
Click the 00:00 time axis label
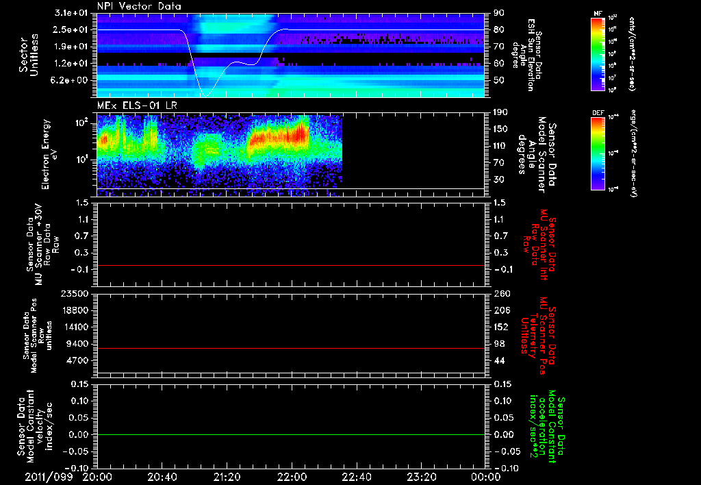pos(485,477)
